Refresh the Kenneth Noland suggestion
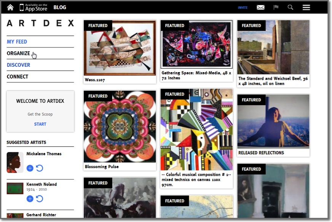The image size is (332, 222). click(x=39, y=199)
